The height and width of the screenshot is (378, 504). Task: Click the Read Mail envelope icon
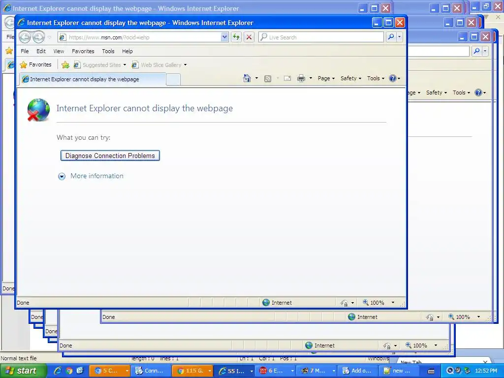click(x=287, y=78)
